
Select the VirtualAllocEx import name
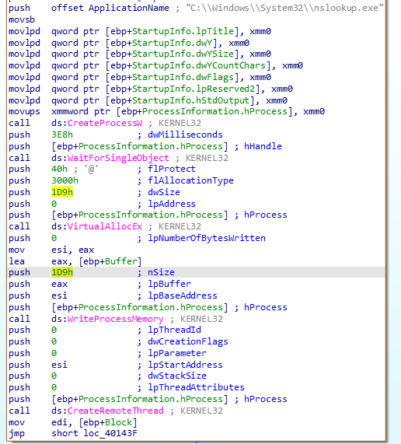105,226
